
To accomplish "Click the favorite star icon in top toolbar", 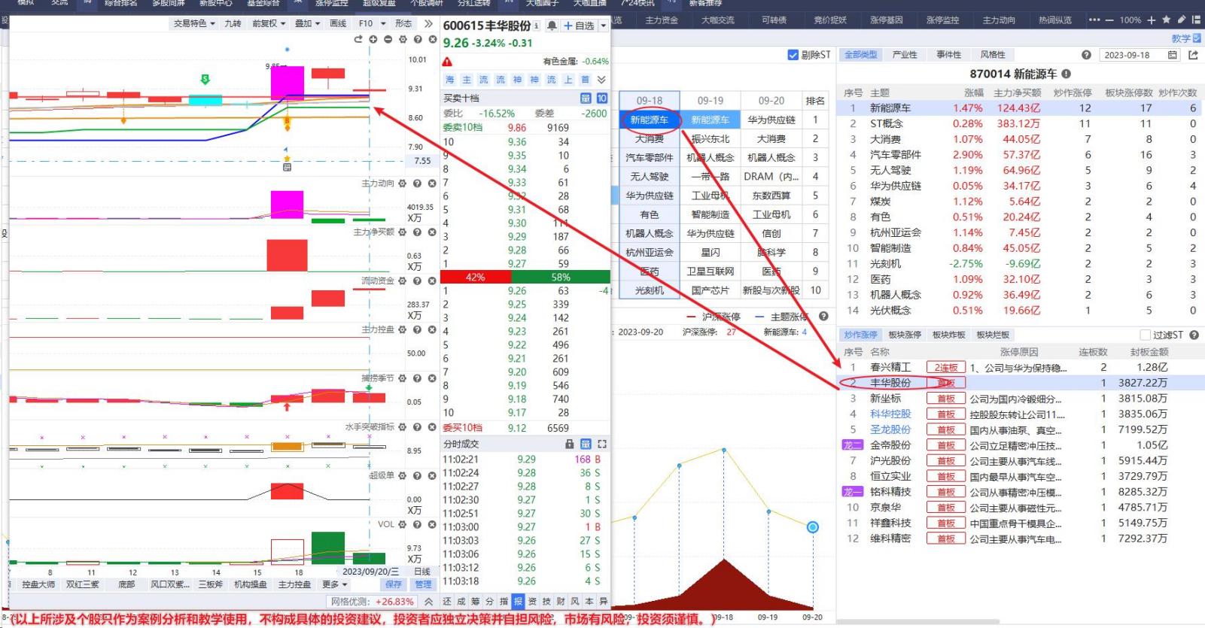I will pos(1167,20).
